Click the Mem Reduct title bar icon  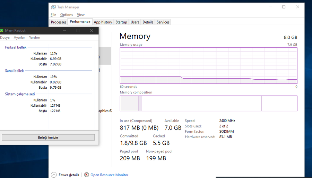(1, 30)
